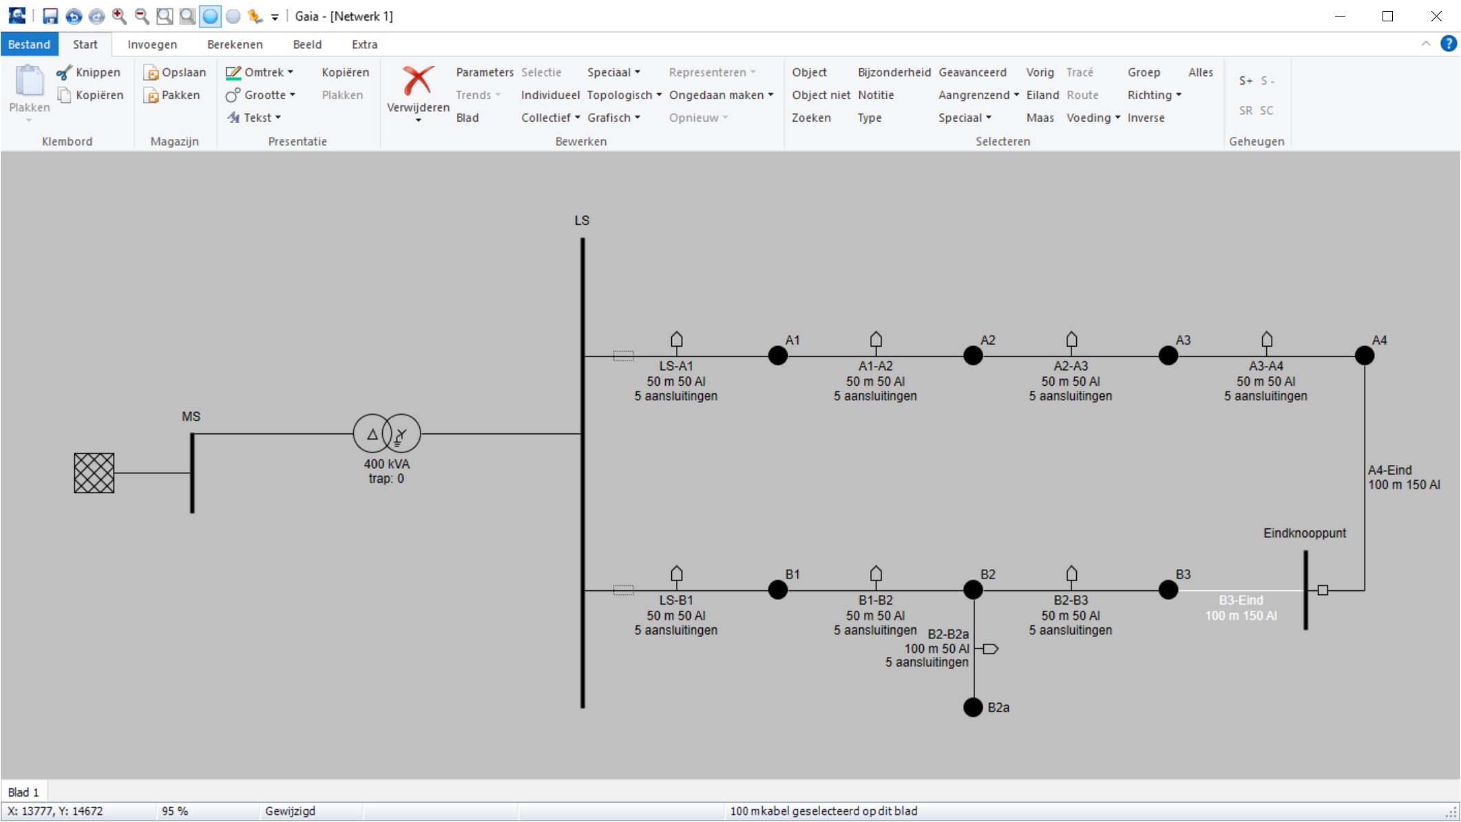The height and width of the screenshot is (822, 1461).
Task: Toggle the B3-Eind switch square at Eindknooppunt
Action: [1322, 590]
